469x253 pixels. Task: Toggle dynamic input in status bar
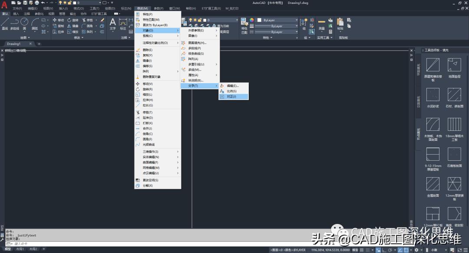coord(378,250)
